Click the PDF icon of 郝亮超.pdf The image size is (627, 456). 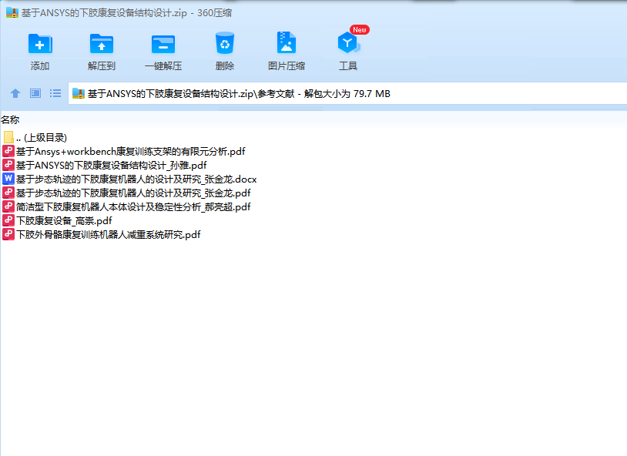[x=8, y=206]
